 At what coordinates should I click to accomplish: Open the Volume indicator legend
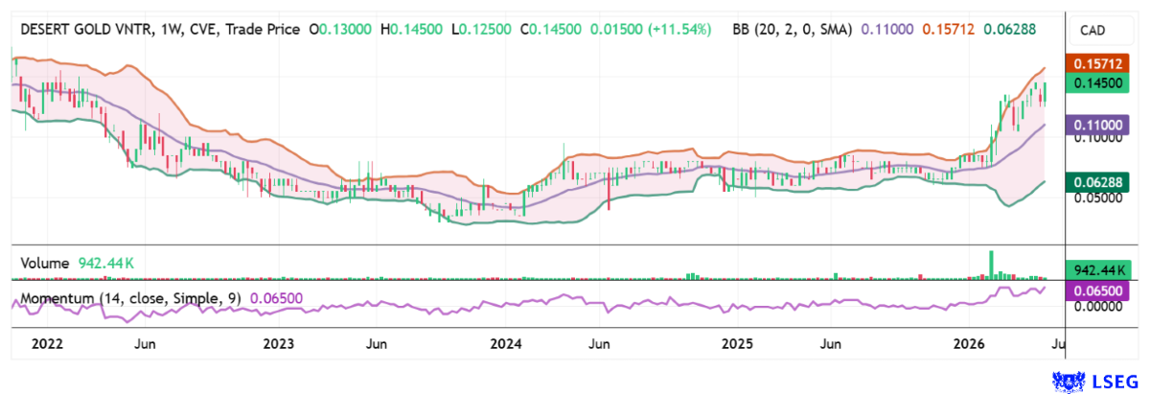[44, 263]
